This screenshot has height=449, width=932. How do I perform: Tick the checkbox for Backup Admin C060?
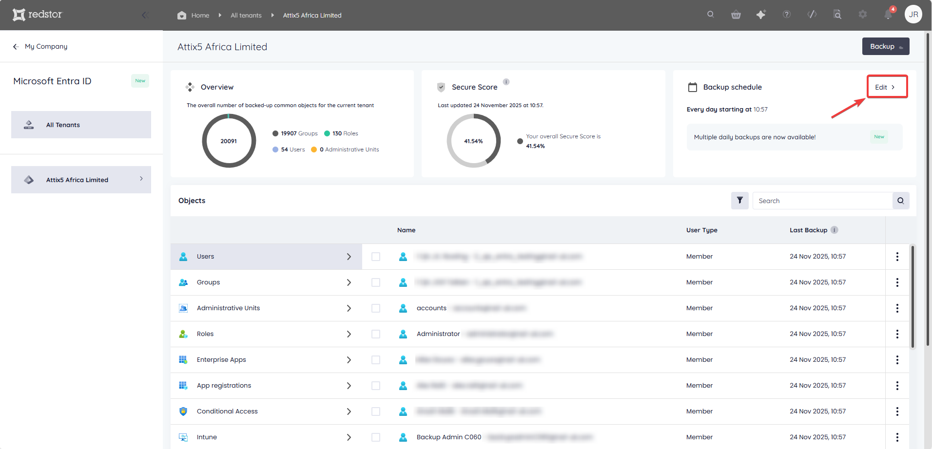click(x=376, y=437)
